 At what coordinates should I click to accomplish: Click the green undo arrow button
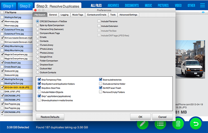pyautogui.click(x=196, y=124)
